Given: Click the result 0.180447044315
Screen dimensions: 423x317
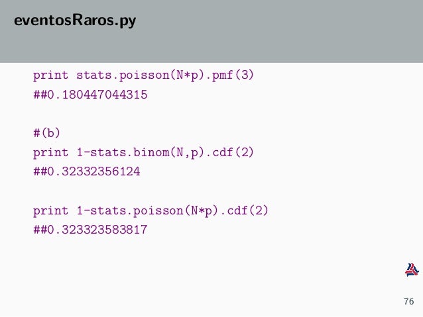Looking at the screenshot, I should click(90, 95).
